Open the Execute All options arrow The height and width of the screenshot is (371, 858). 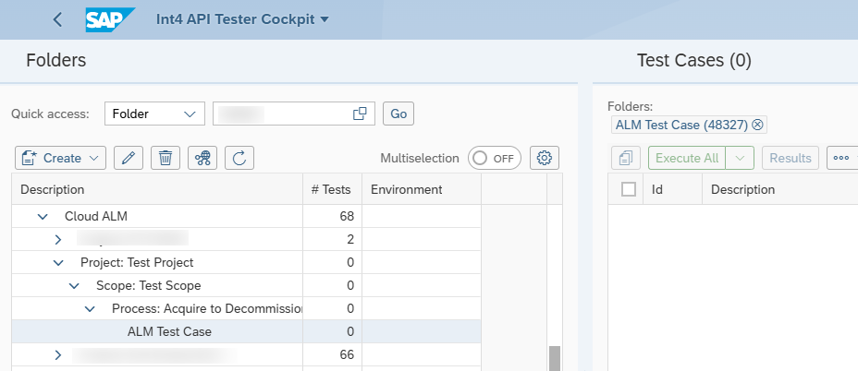[740, 158]
